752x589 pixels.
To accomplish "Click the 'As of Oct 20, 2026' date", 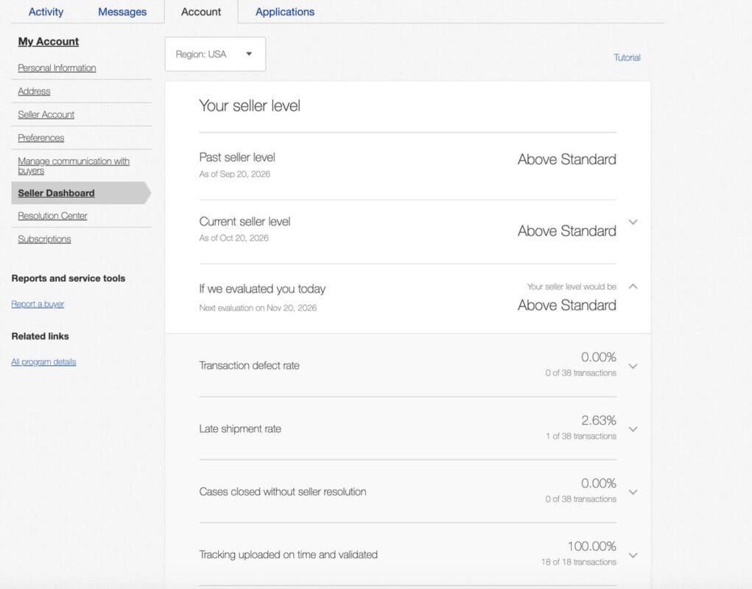I will coord(234,239).
